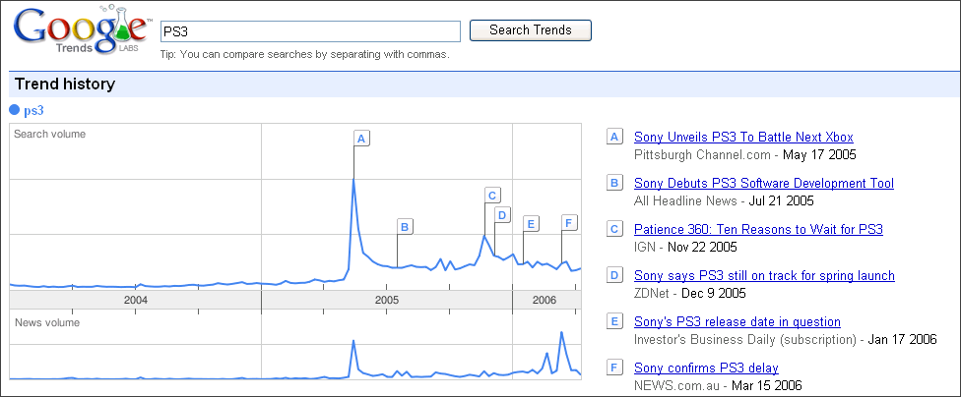Click marker D flag on the chart
The image size is (961, 397).
(x=501, y=214)
